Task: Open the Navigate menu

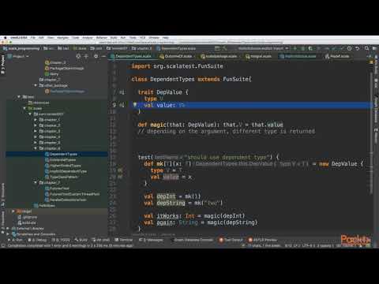Action: pyautogui.click(x=62, y=38)
